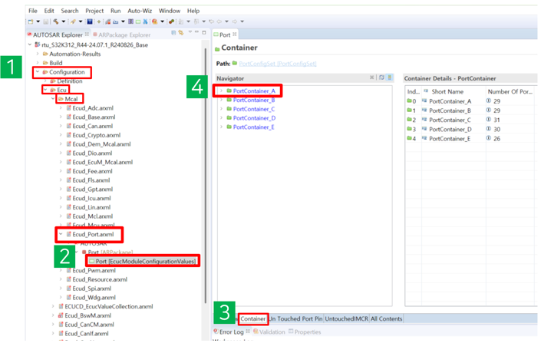Click the value 31 in the table

[496, 120]
